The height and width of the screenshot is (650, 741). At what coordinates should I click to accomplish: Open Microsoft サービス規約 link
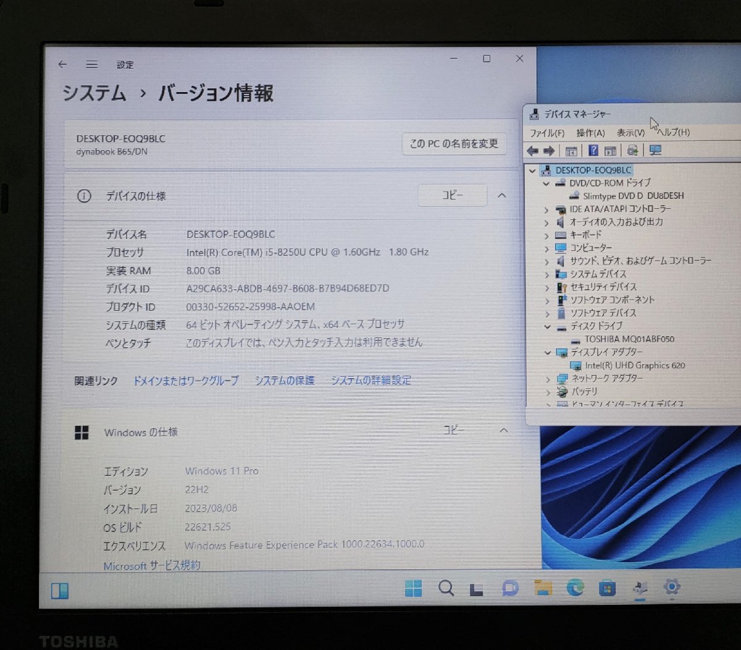pos(152,565)
